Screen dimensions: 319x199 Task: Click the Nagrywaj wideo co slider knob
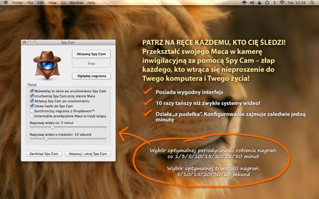pos(52,127)
